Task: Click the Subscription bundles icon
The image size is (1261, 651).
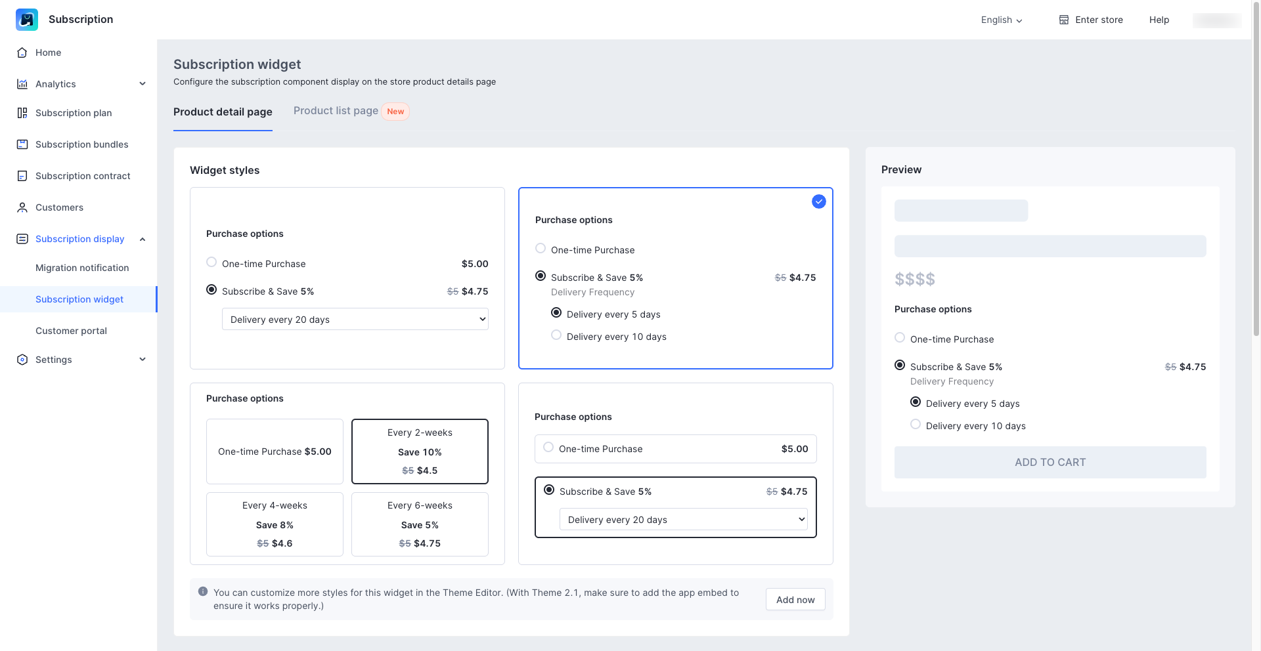Action: click(x=22, y=144)
